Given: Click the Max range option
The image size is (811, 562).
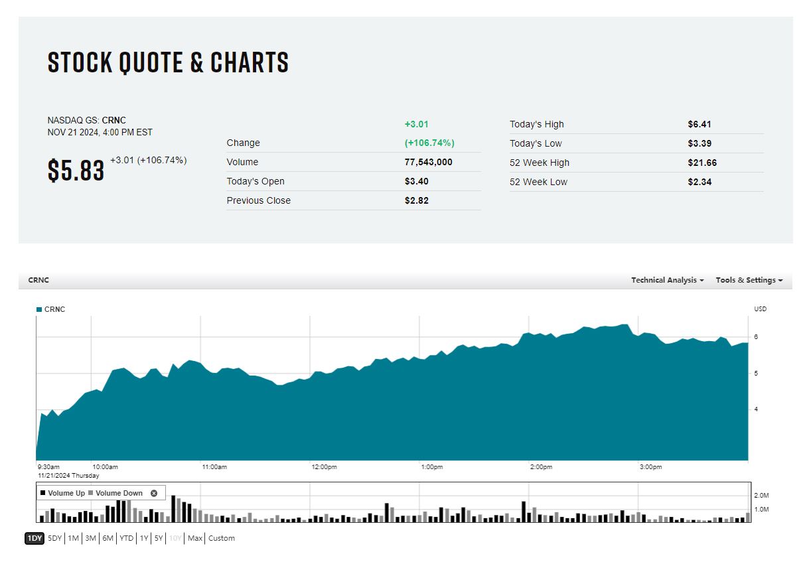Looking at the screenshot, I should 194,538.
